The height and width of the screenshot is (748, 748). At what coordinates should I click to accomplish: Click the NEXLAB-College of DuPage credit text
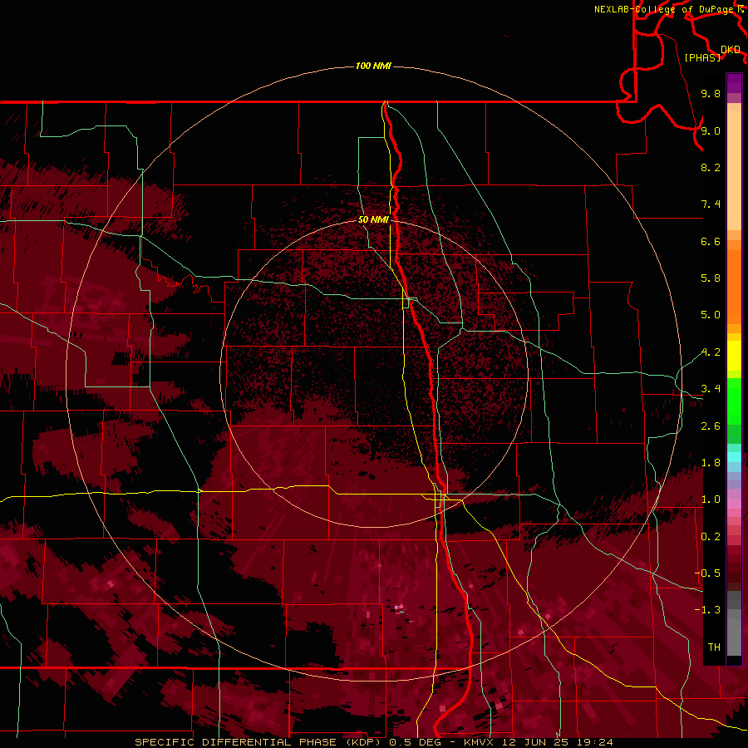[663, 9]
